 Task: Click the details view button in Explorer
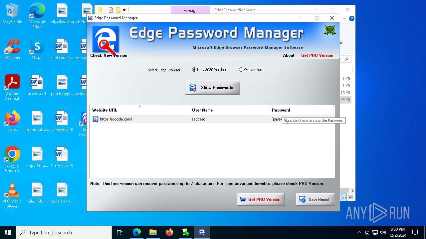pos(343,197)
